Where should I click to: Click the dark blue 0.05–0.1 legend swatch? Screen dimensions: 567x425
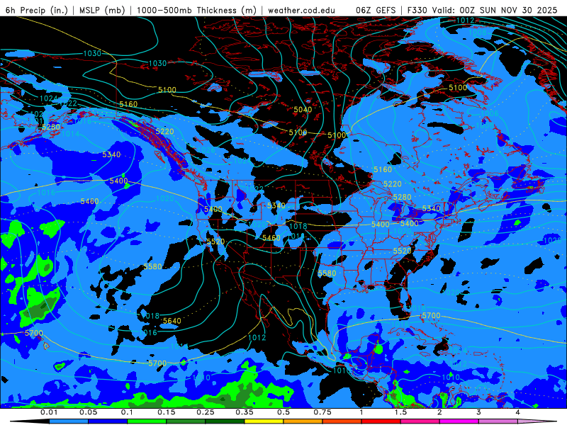108,421
